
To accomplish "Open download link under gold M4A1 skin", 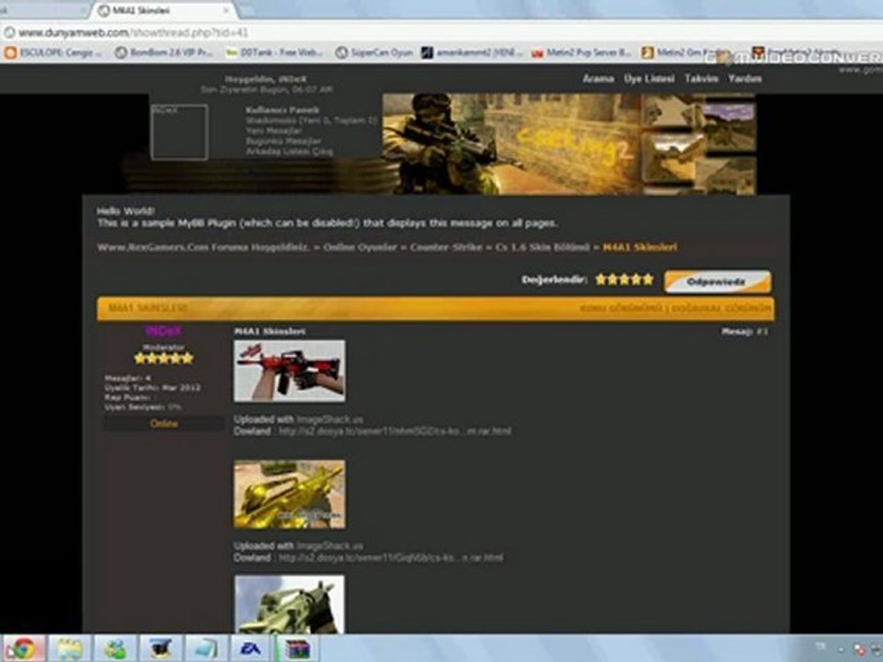I will coord(391,558).
